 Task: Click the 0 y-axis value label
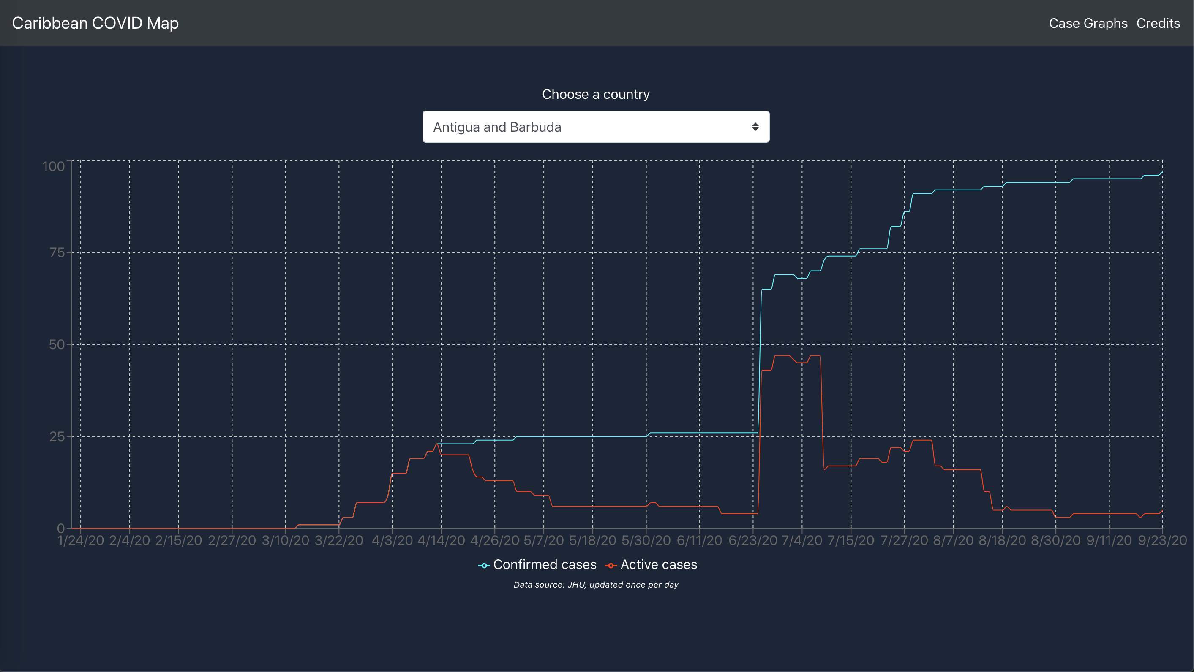[x=61, y=528]
